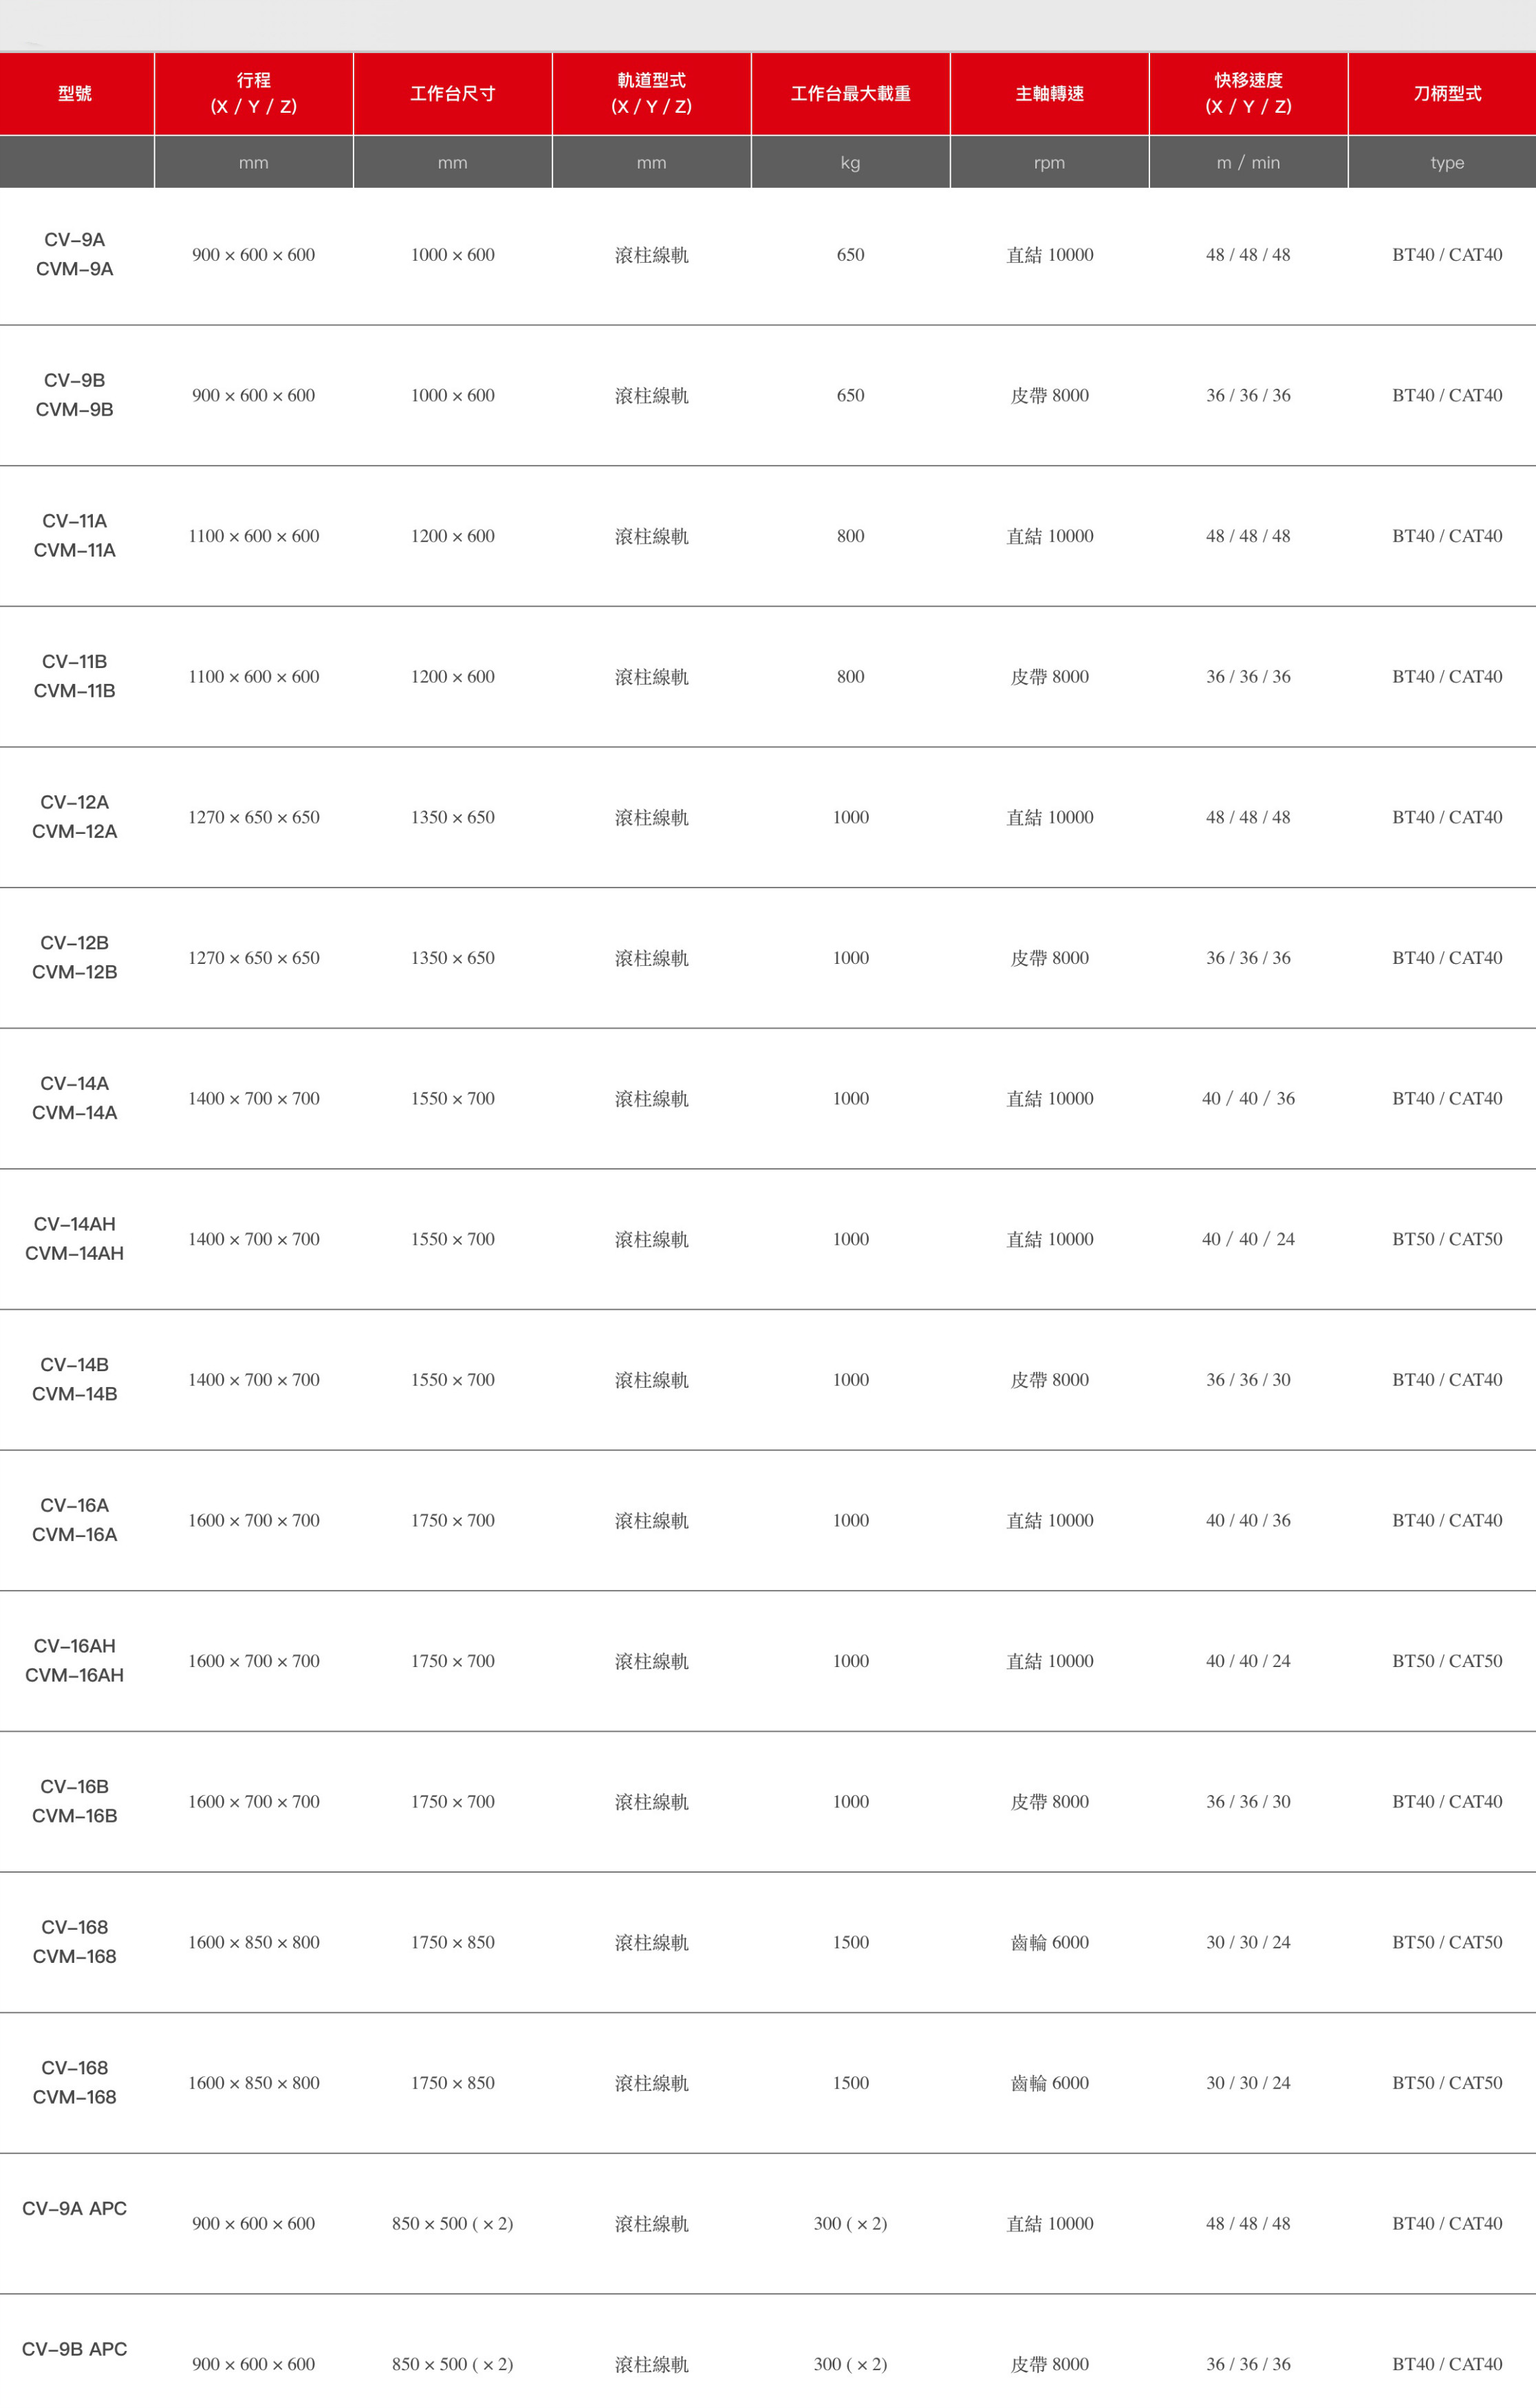The height and width of the screenshot is (2408, 1536).
Task: Click the 40 / 40 / 24 speed for CV-14AH
Action: click(1248, 1239)
